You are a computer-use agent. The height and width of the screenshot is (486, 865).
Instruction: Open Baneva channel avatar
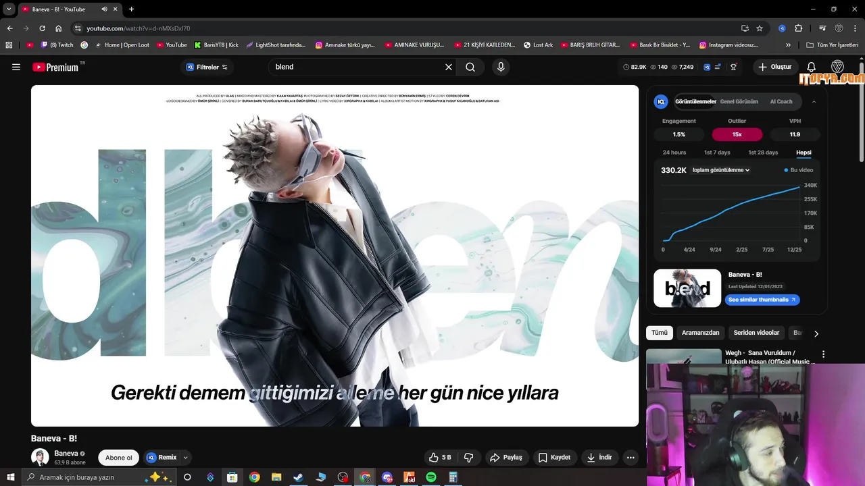pyautogui.click(x=40, y=457)
